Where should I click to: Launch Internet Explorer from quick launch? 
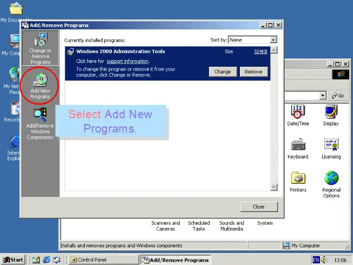tap(46, 260)
